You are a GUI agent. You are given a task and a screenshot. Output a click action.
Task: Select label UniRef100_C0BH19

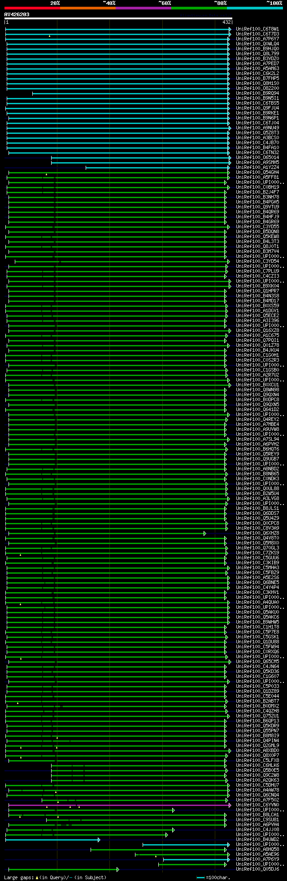click(x=257, y=187)
